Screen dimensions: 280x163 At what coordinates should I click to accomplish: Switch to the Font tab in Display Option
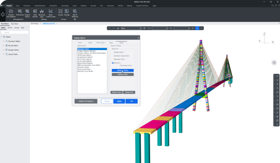click(80, 43)
